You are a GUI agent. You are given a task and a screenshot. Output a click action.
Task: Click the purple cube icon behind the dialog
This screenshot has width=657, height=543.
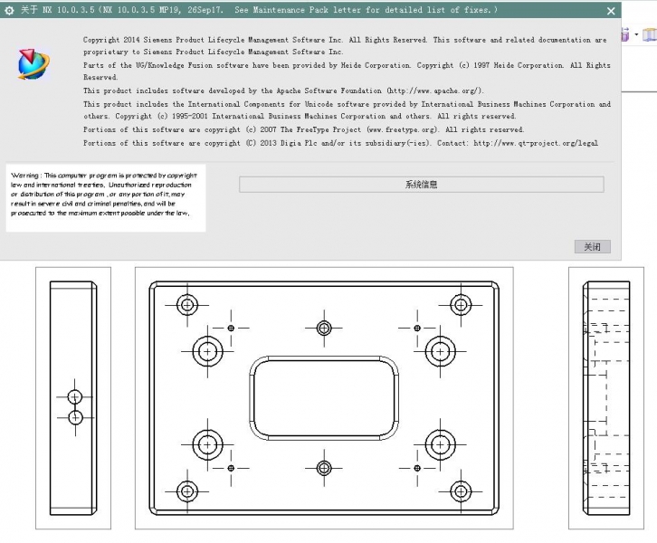(x=625, y=34)
